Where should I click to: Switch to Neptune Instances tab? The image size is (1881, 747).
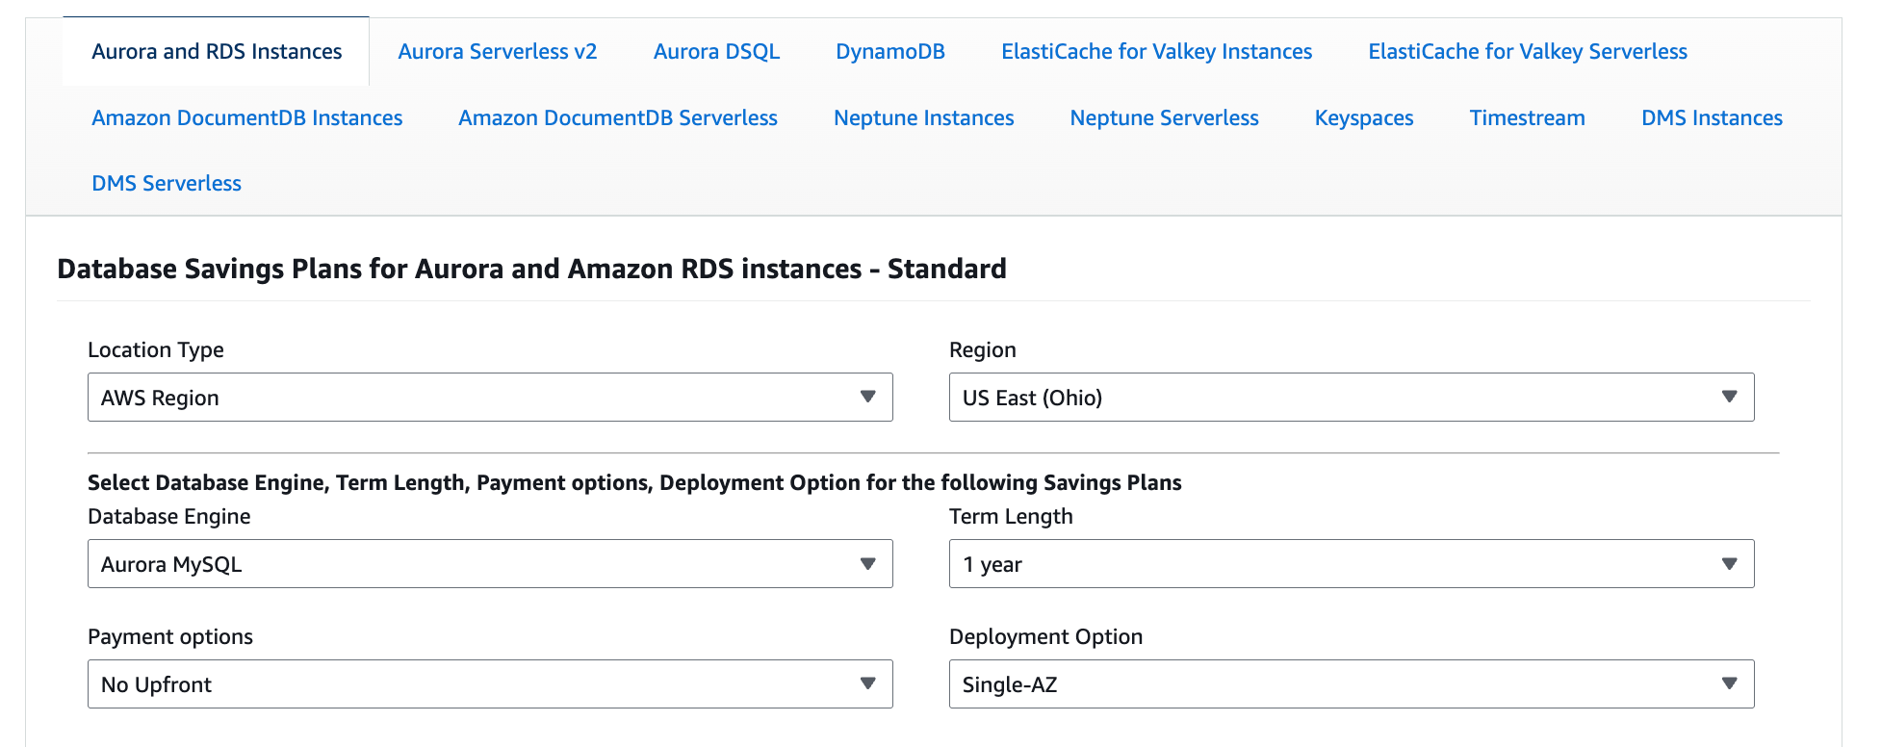[923, 118]
